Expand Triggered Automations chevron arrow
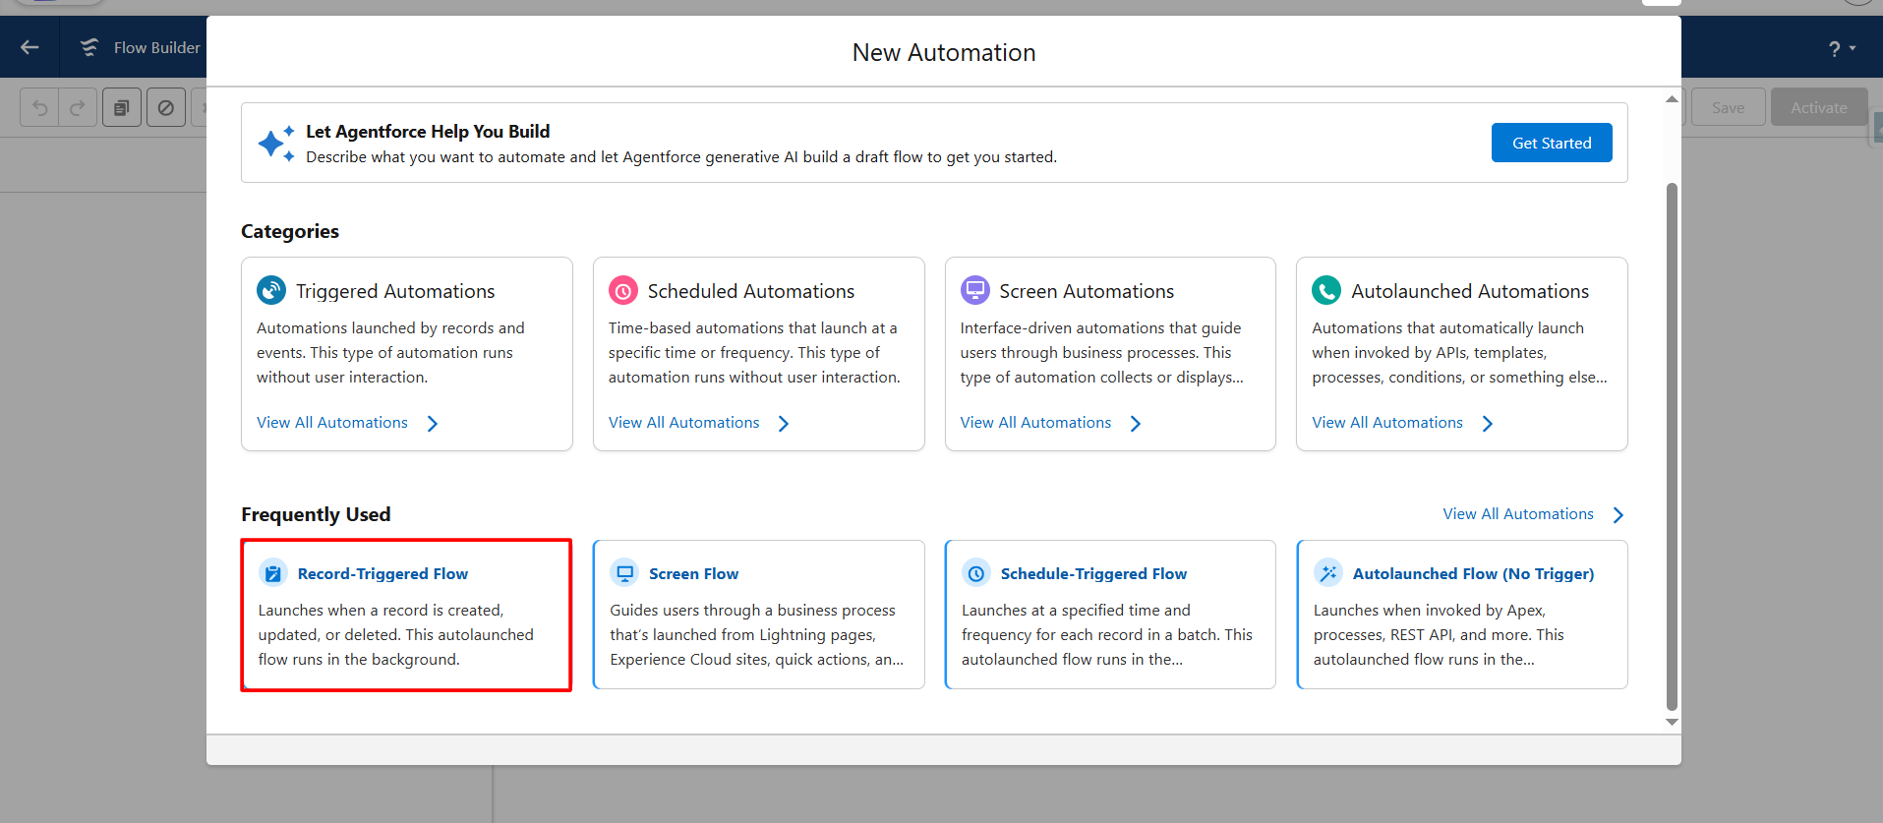Screen dimensions: 1883x823 (x=433, y=424)
